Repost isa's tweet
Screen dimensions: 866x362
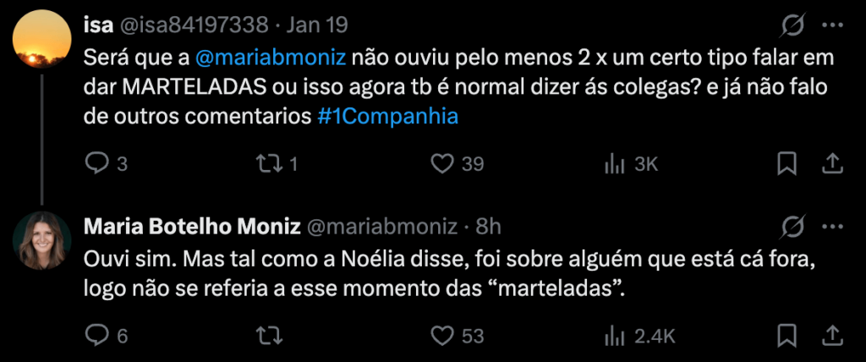point(269,163)
